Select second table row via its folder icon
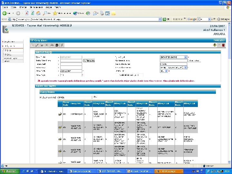This screenshot has height=174, width=232. point(60,127)
